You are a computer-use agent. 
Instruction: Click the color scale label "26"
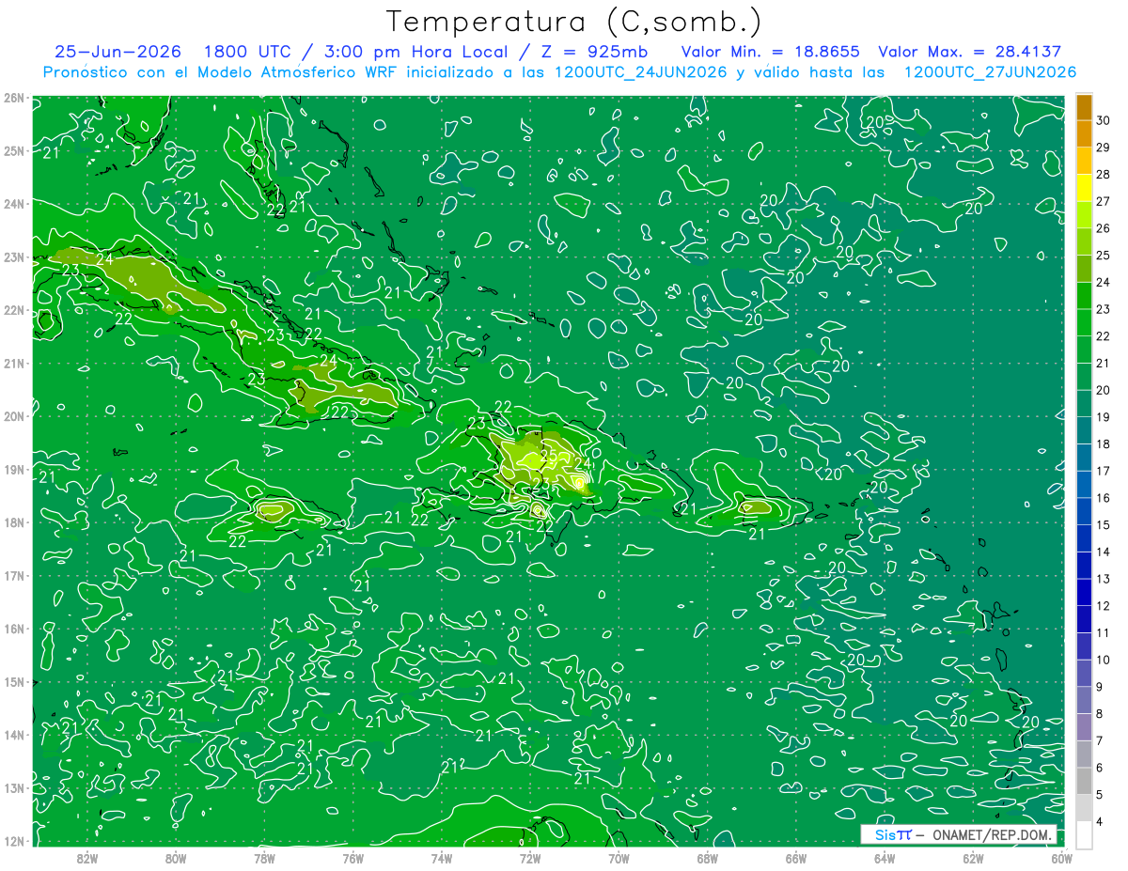pyautogui.click(x=1104, y=228)
